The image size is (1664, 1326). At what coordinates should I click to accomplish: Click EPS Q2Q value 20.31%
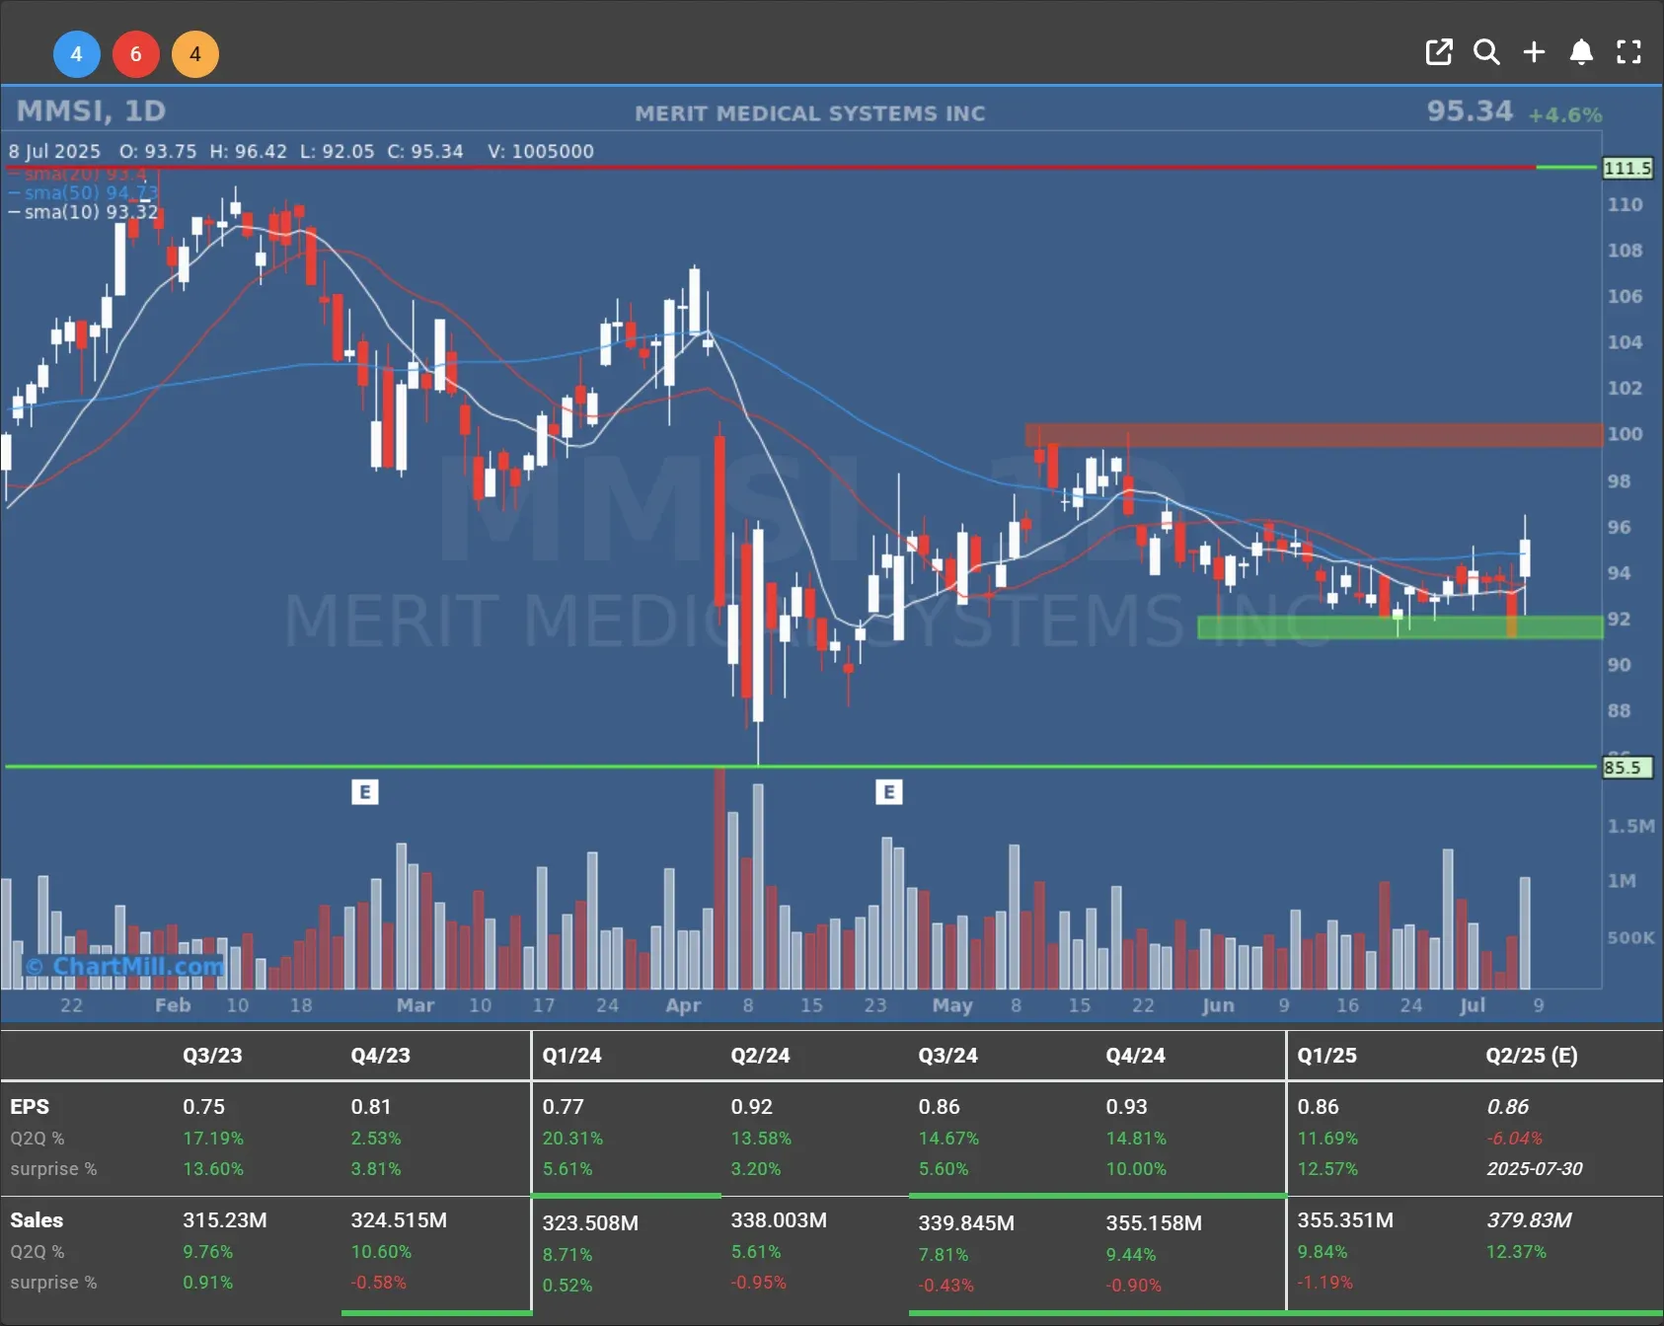pyautogui.click(x=572, y=1138)
